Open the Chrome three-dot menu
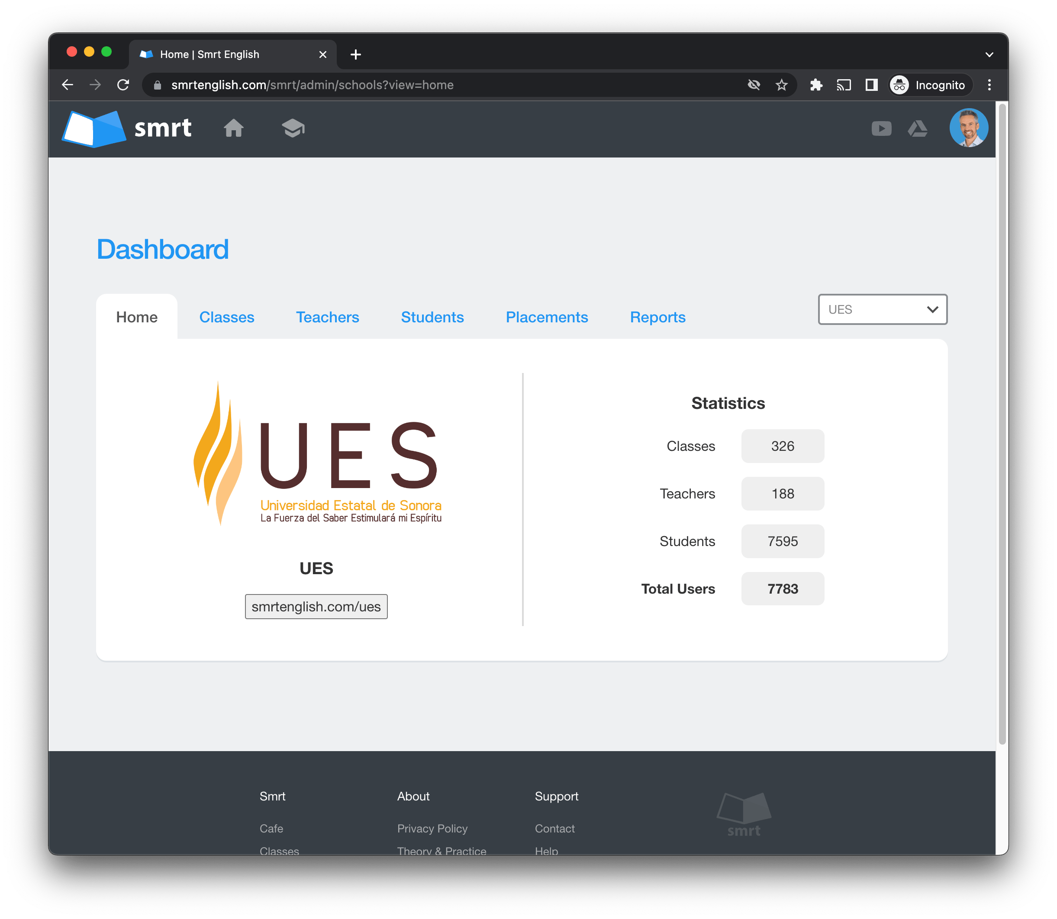The height and width of the screenshot is (919, 1057). [x=989, y=85]
